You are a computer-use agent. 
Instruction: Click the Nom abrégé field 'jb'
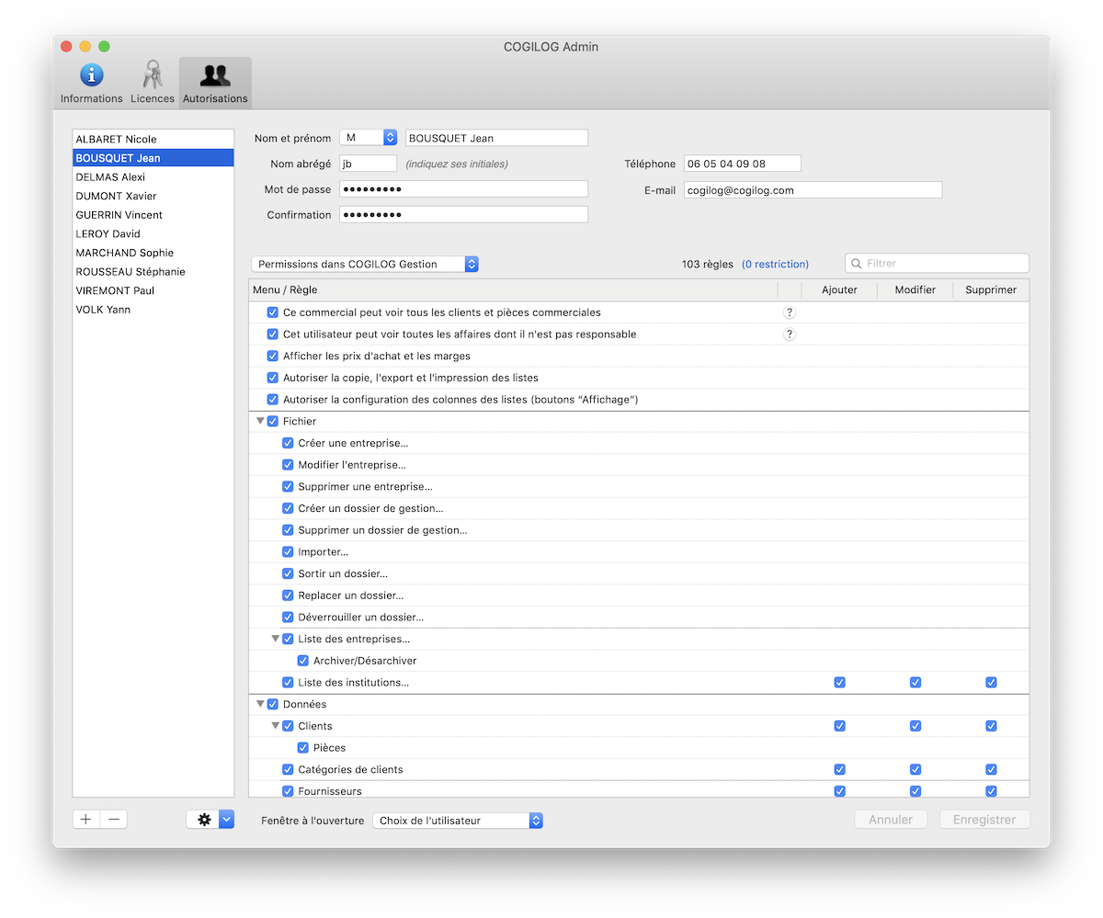(x=369, y=164)
